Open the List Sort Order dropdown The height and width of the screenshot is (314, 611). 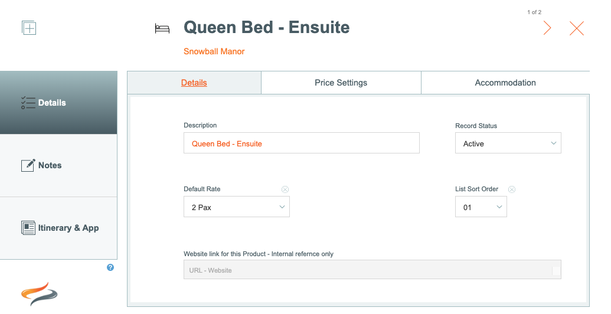click(481, 207)
